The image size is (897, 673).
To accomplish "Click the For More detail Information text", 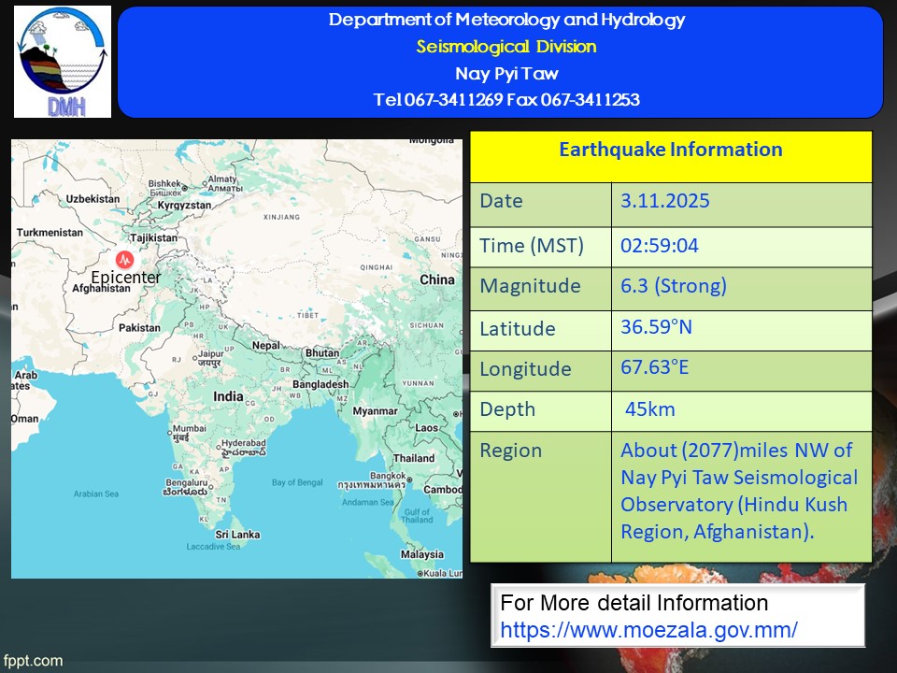I will 634,603.
